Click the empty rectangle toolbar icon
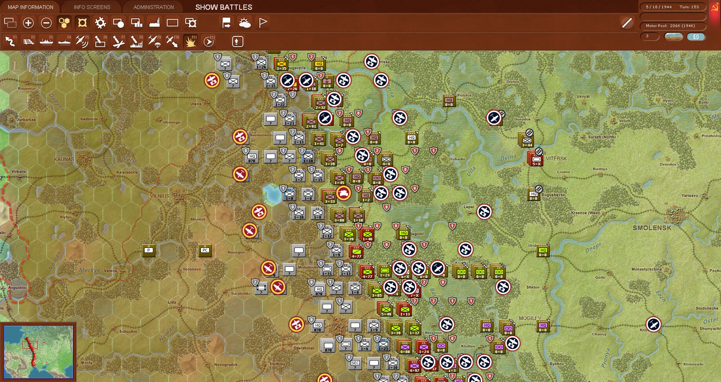The height and width of the screenshot is (382, 721). [172, 23]
